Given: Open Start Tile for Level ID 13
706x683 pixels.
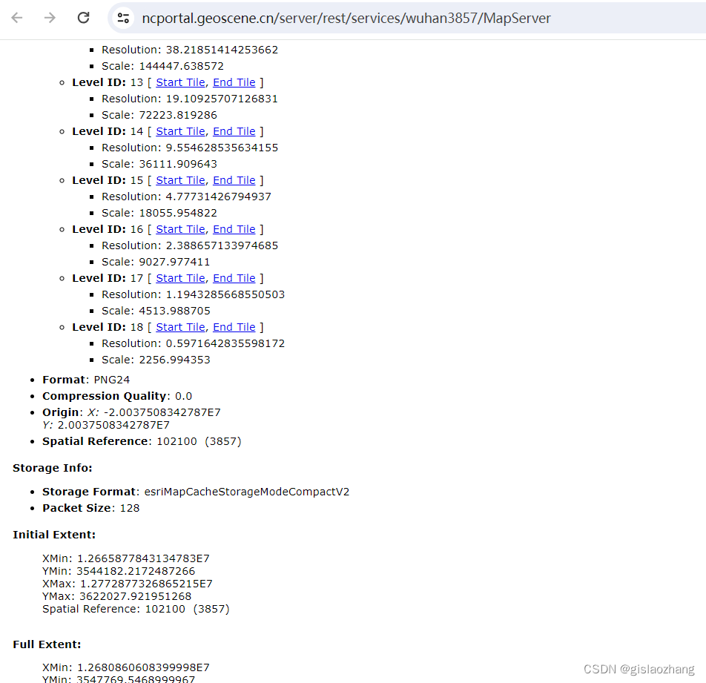Looking at the screenshot, I should click(179, 82).
